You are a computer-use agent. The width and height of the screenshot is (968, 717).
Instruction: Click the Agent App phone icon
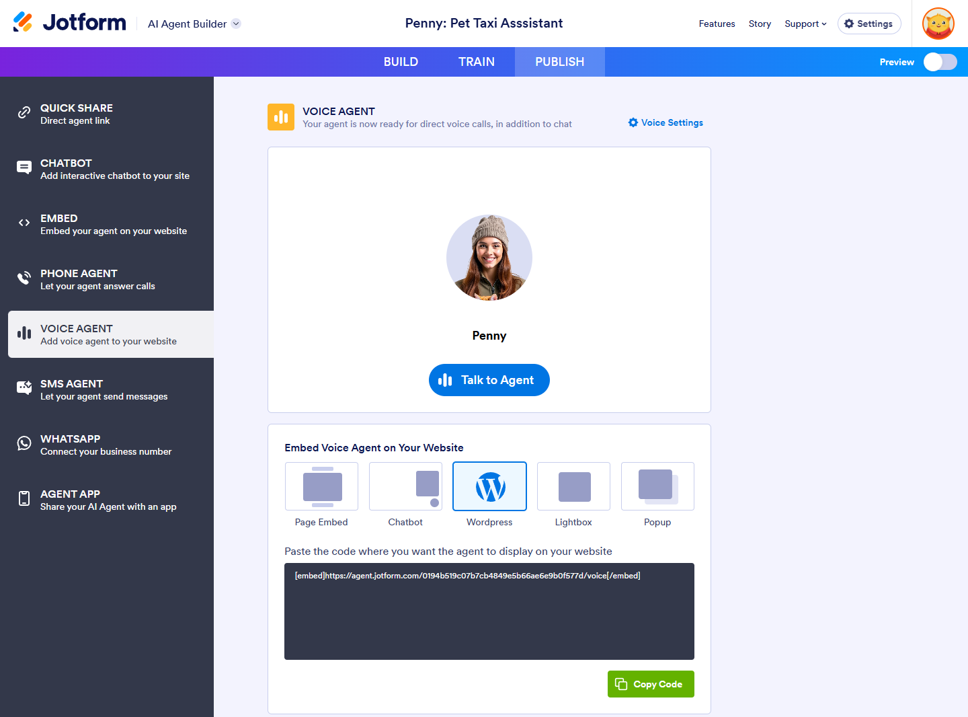click(24, 498)
